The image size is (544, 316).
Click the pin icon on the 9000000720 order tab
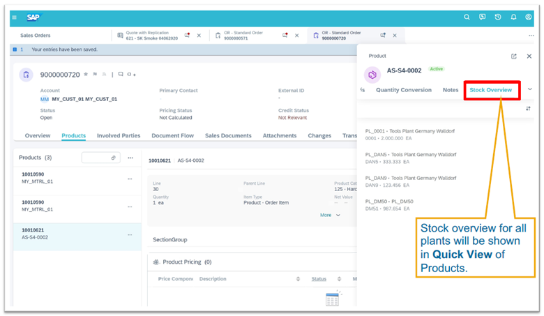383,35
